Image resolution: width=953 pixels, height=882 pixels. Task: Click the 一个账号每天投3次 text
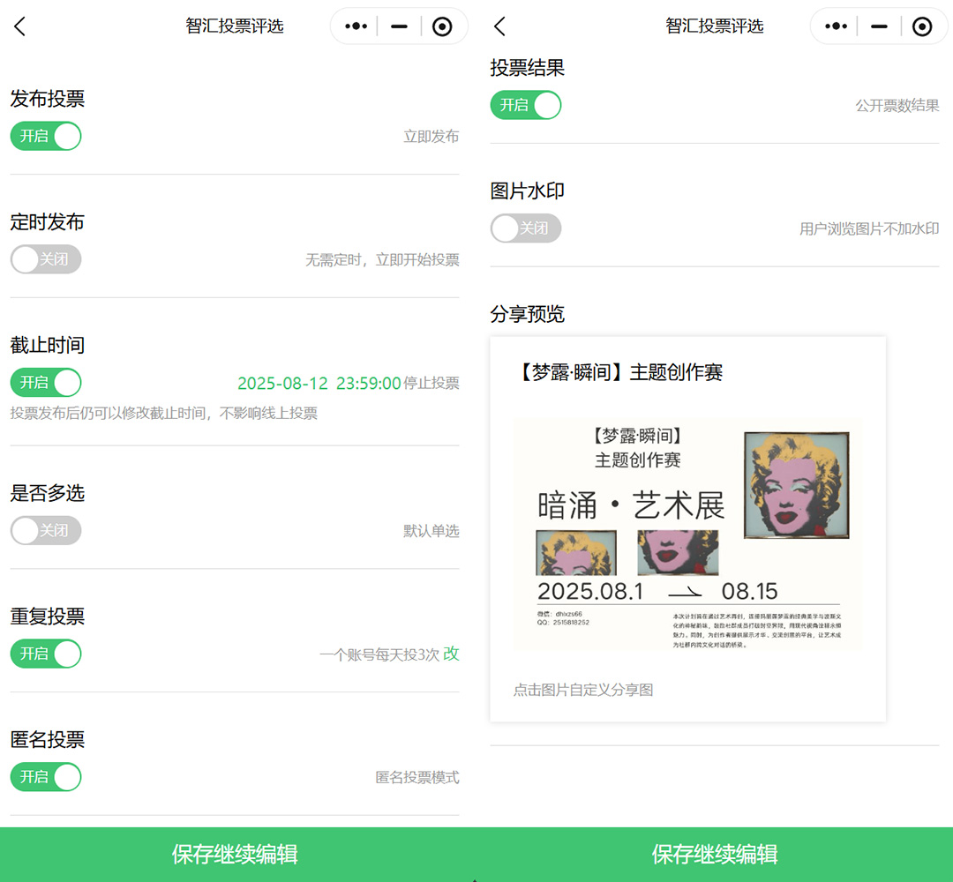coord(379,654)
